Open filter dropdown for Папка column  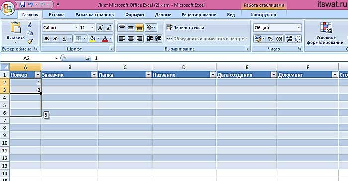pos(149,75)
